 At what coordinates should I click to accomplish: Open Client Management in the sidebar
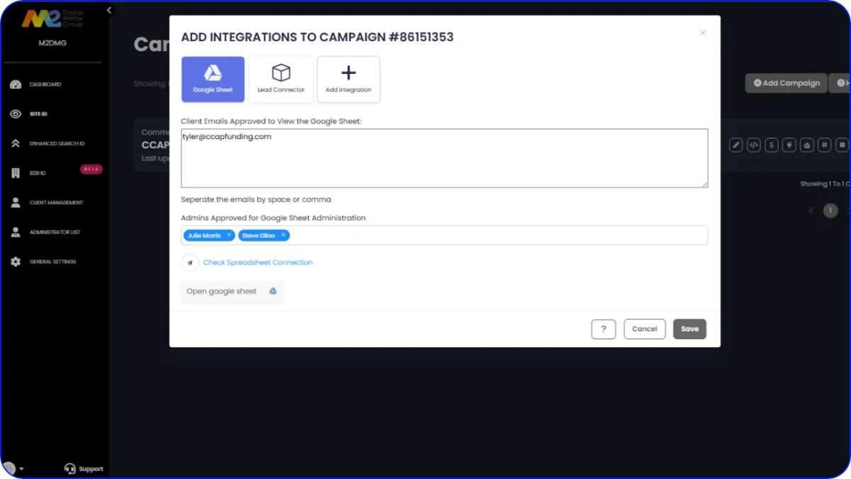pyautogui.click(x=56, y=203)
